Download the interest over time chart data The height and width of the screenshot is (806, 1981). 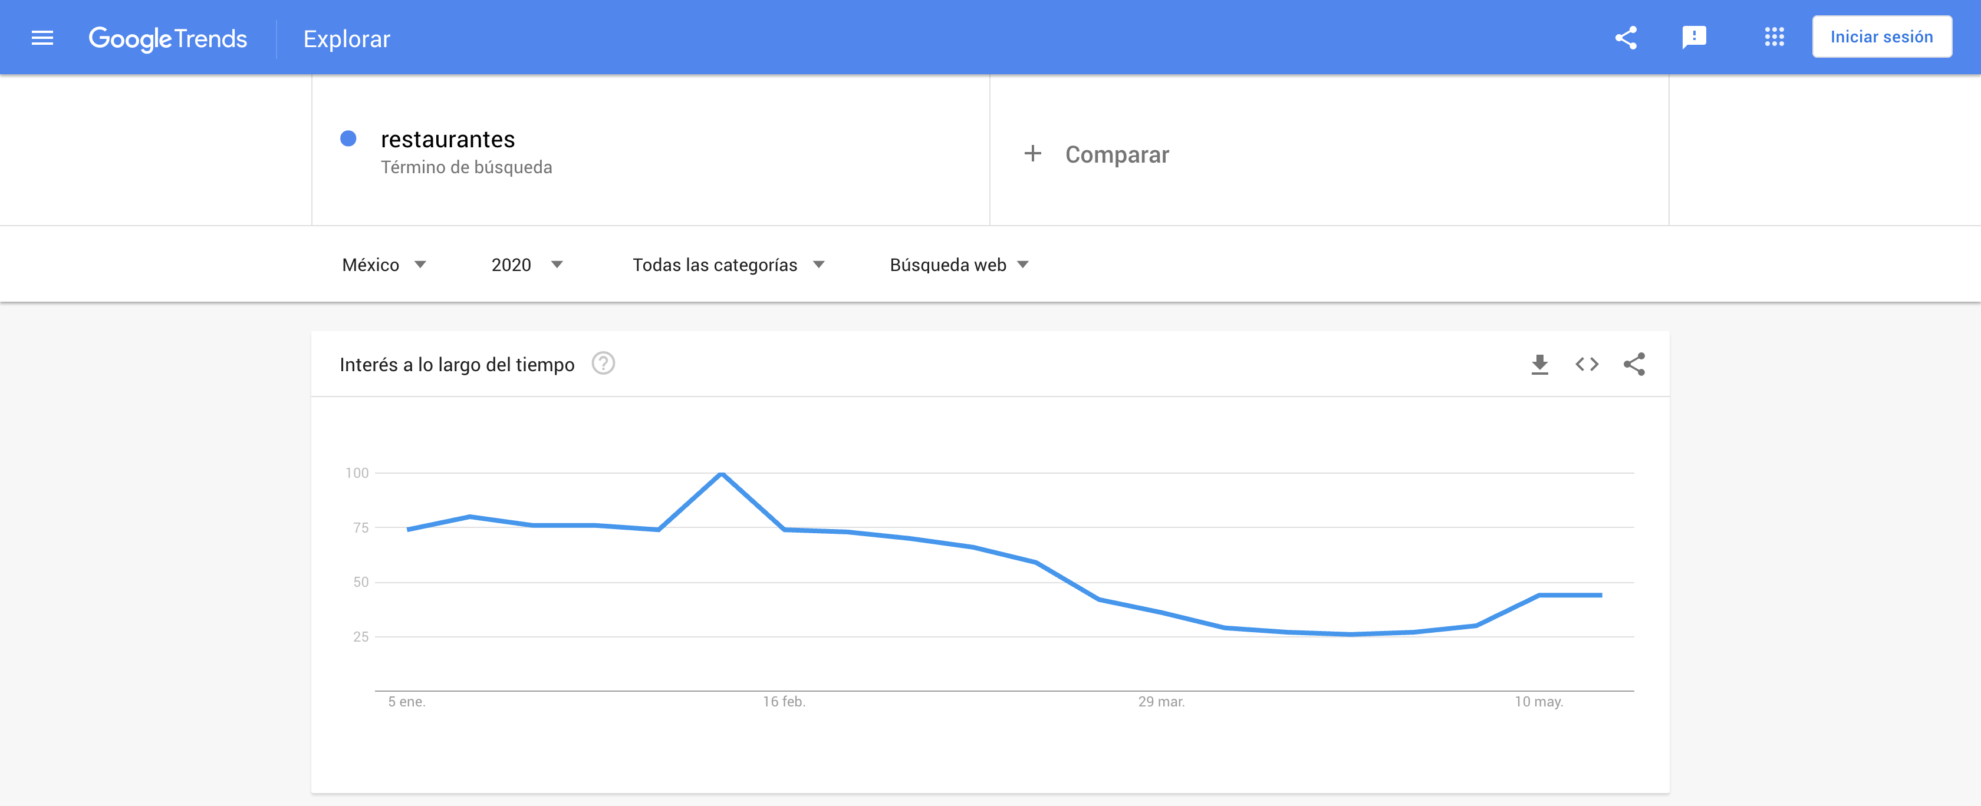tap(1539, 364)
